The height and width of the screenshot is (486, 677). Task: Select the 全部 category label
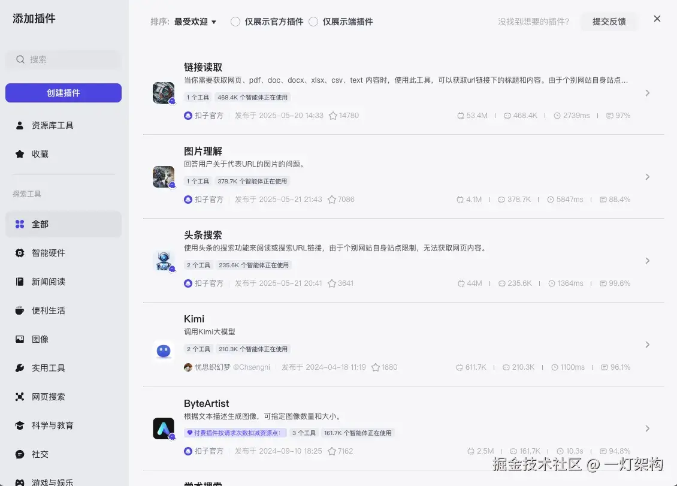(x=40, y=224)
